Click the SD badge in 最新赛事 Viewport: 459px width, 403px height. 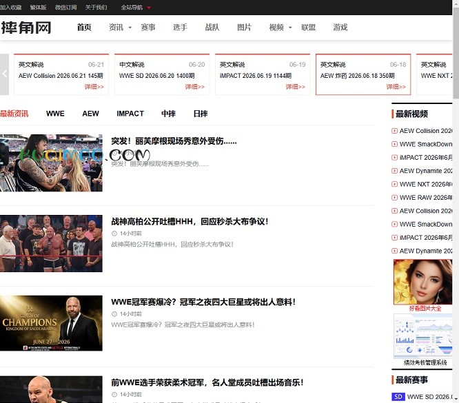398,397
